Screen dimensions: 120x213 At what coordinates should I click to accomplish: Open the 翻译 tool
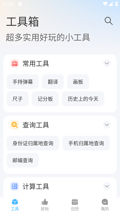pos(53,82)
